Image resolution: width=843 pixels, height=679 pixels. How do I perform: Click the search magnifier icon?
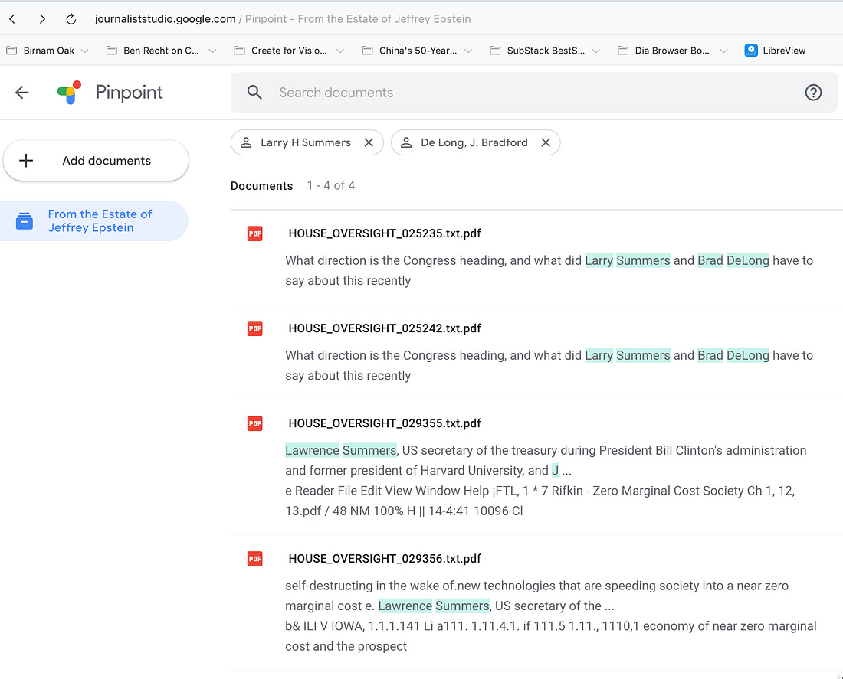pos(254,93)
